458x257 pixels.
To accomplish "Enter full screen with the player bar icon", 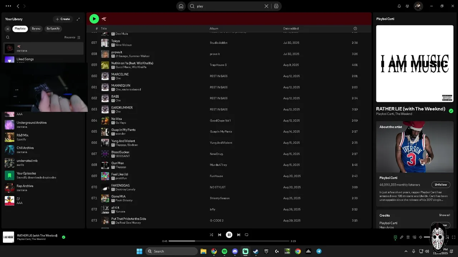I will [x=453, y=237].
